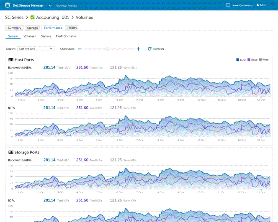
Task: Click the green status check icon for Accounting_001
Action: [x=32, y=17]
